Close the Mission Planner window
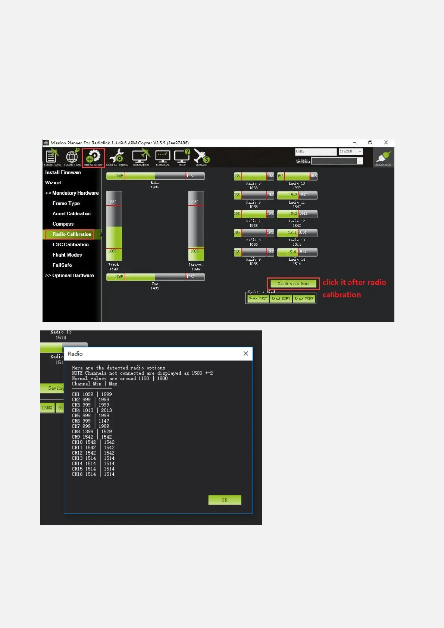 point(386,142)
